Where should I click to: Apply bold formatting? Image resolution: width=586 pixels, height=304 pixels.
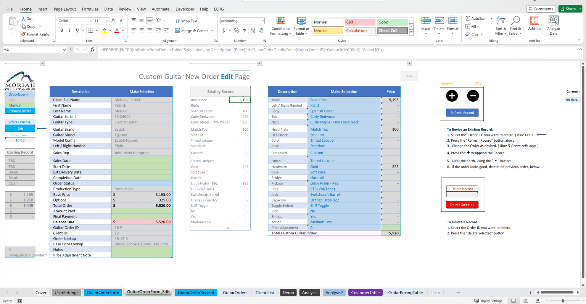(61, 30)
